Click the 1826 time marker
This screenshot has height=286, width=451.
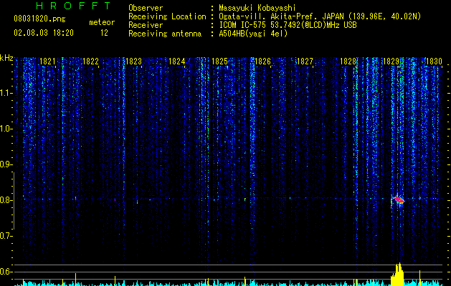click(263, 61)
